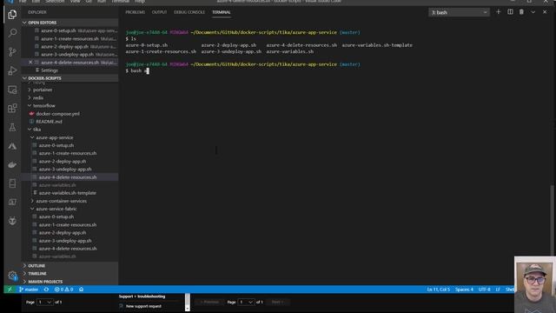The width and height of the screenshot is (556, 313).
Task: Click the master branch in the status bar
Action: click(29, 290)
